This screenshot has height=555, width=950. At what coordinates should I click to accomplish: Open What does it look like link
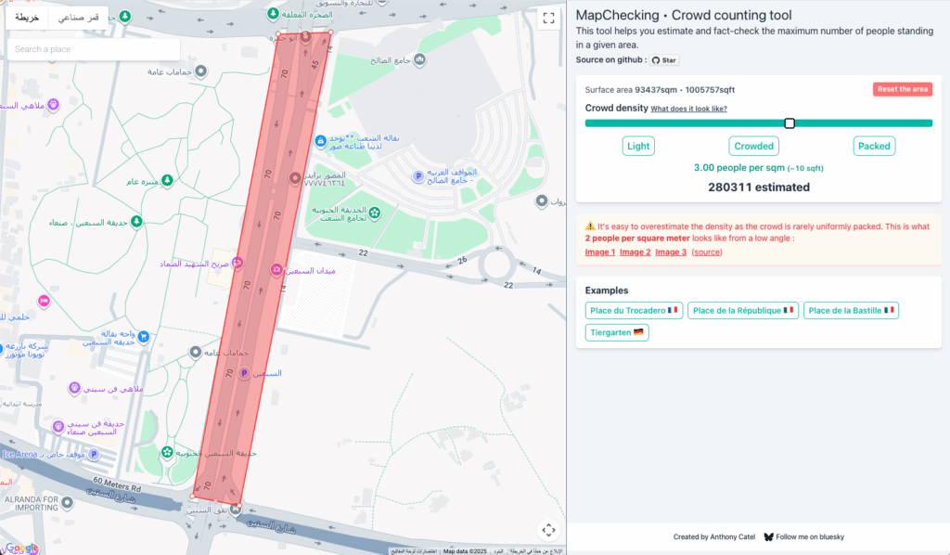(688, 109)
